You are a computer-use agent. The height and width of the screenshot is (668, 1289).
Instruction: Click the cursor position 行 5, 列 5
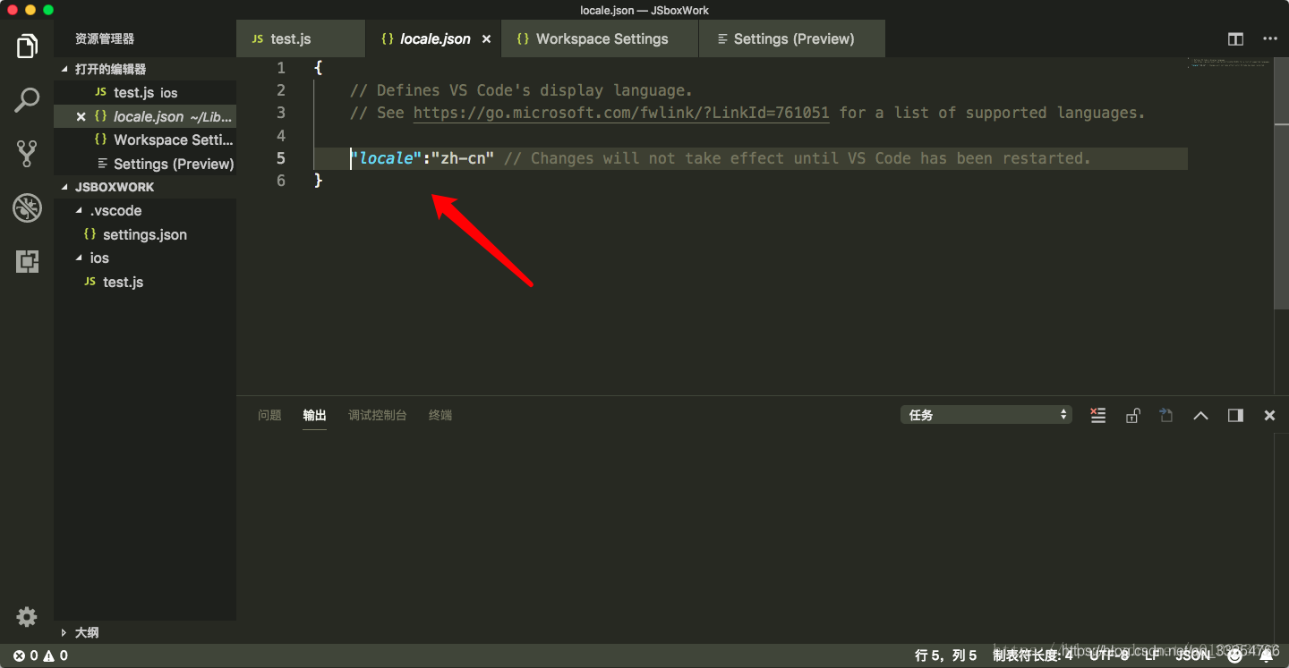[x=945, y=655]
